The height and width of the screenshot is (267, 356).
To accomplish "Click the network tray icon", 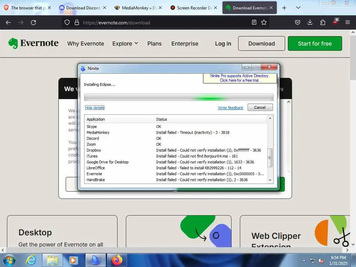I will coord(313,261).
